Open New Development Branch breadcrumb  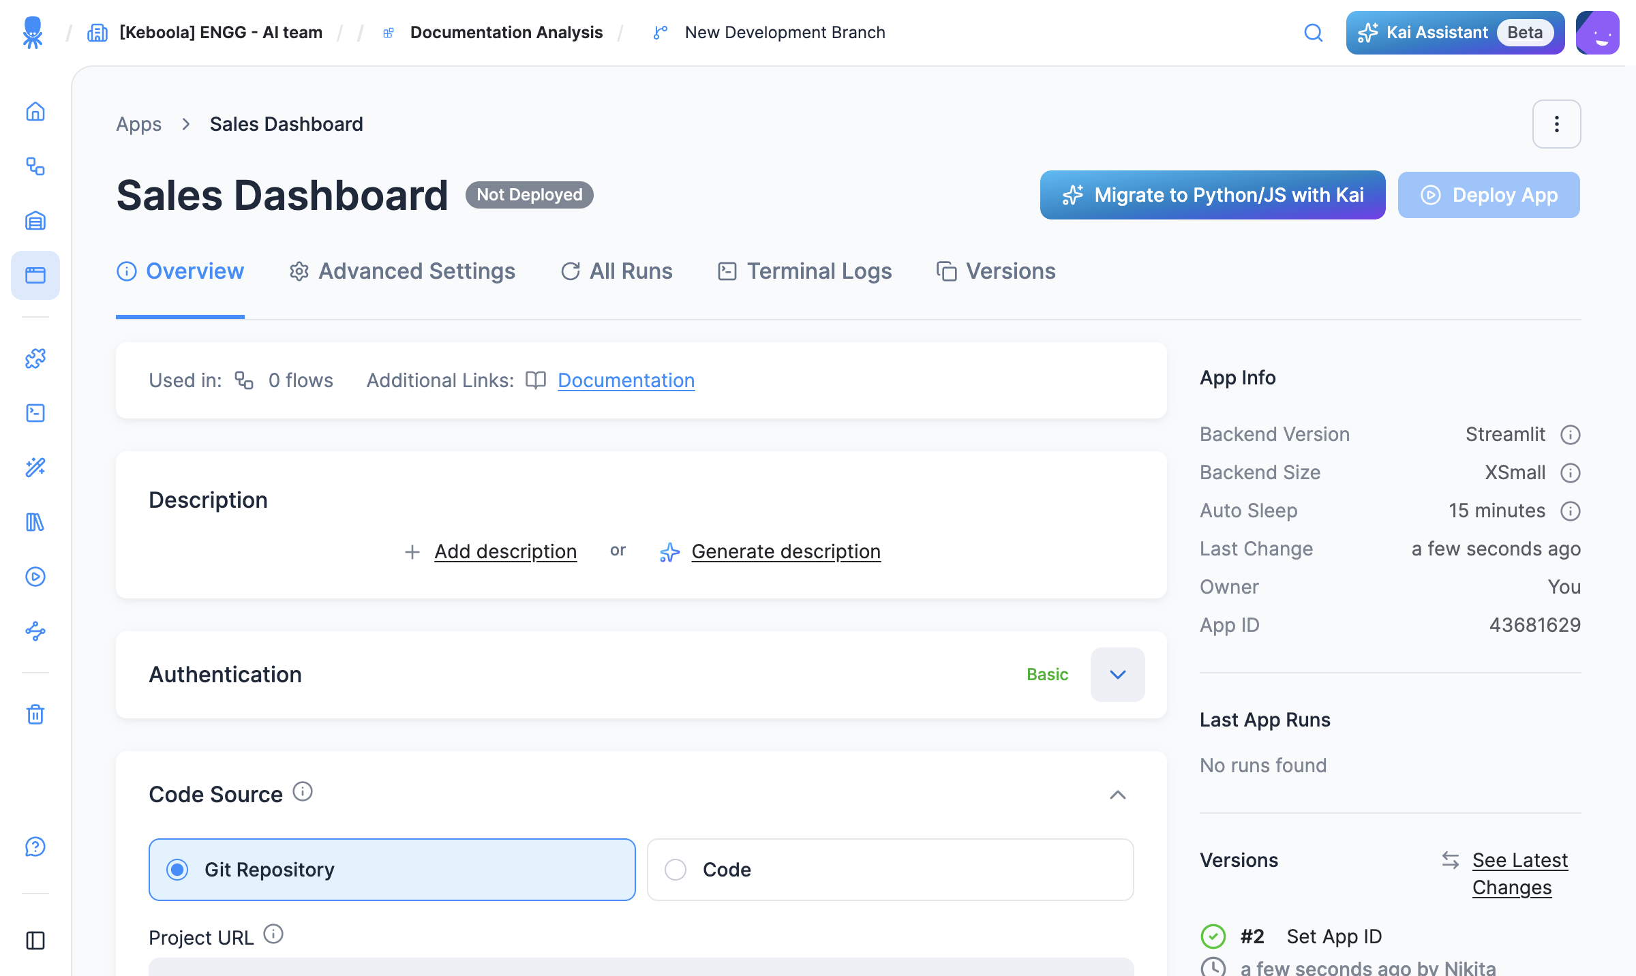click(785, 33)
